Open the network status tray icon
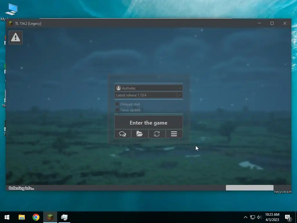The height and width of the screenshot is (223, 297). (253, 217)
